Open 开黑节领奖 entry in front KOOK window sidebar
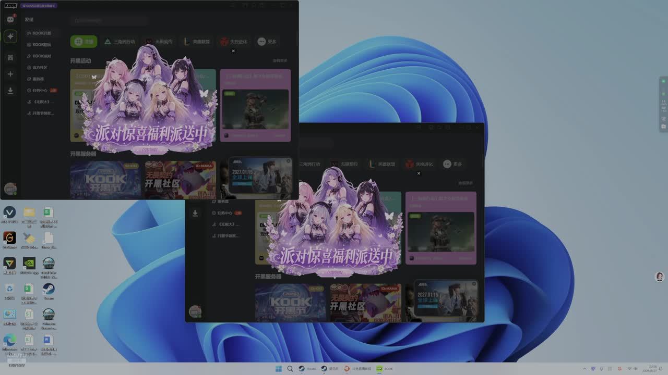Screen dimensions: 668x375 pyautogui.click(x=41, y=114)
